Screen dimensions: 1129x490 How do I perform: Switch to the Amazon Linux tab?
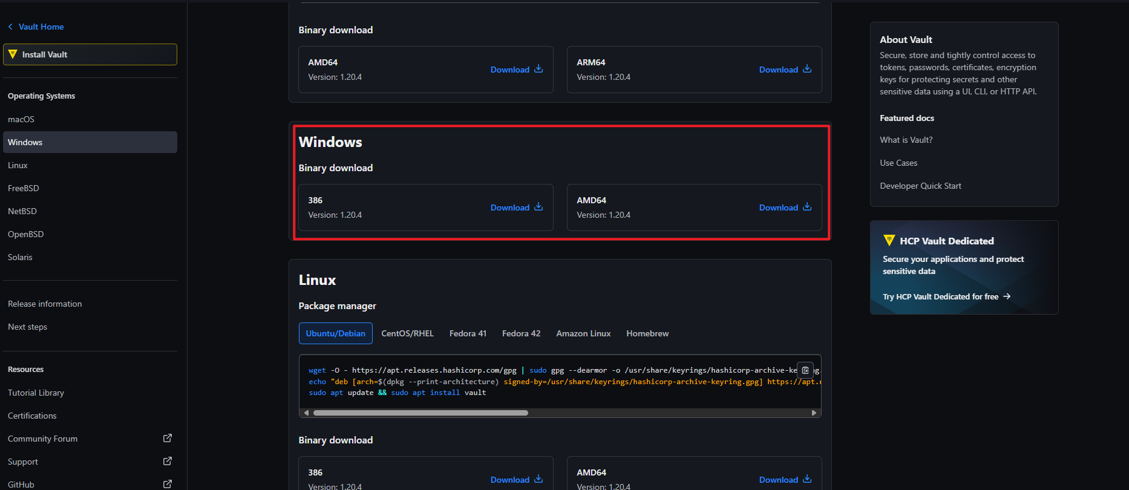[x=583, y=333]
